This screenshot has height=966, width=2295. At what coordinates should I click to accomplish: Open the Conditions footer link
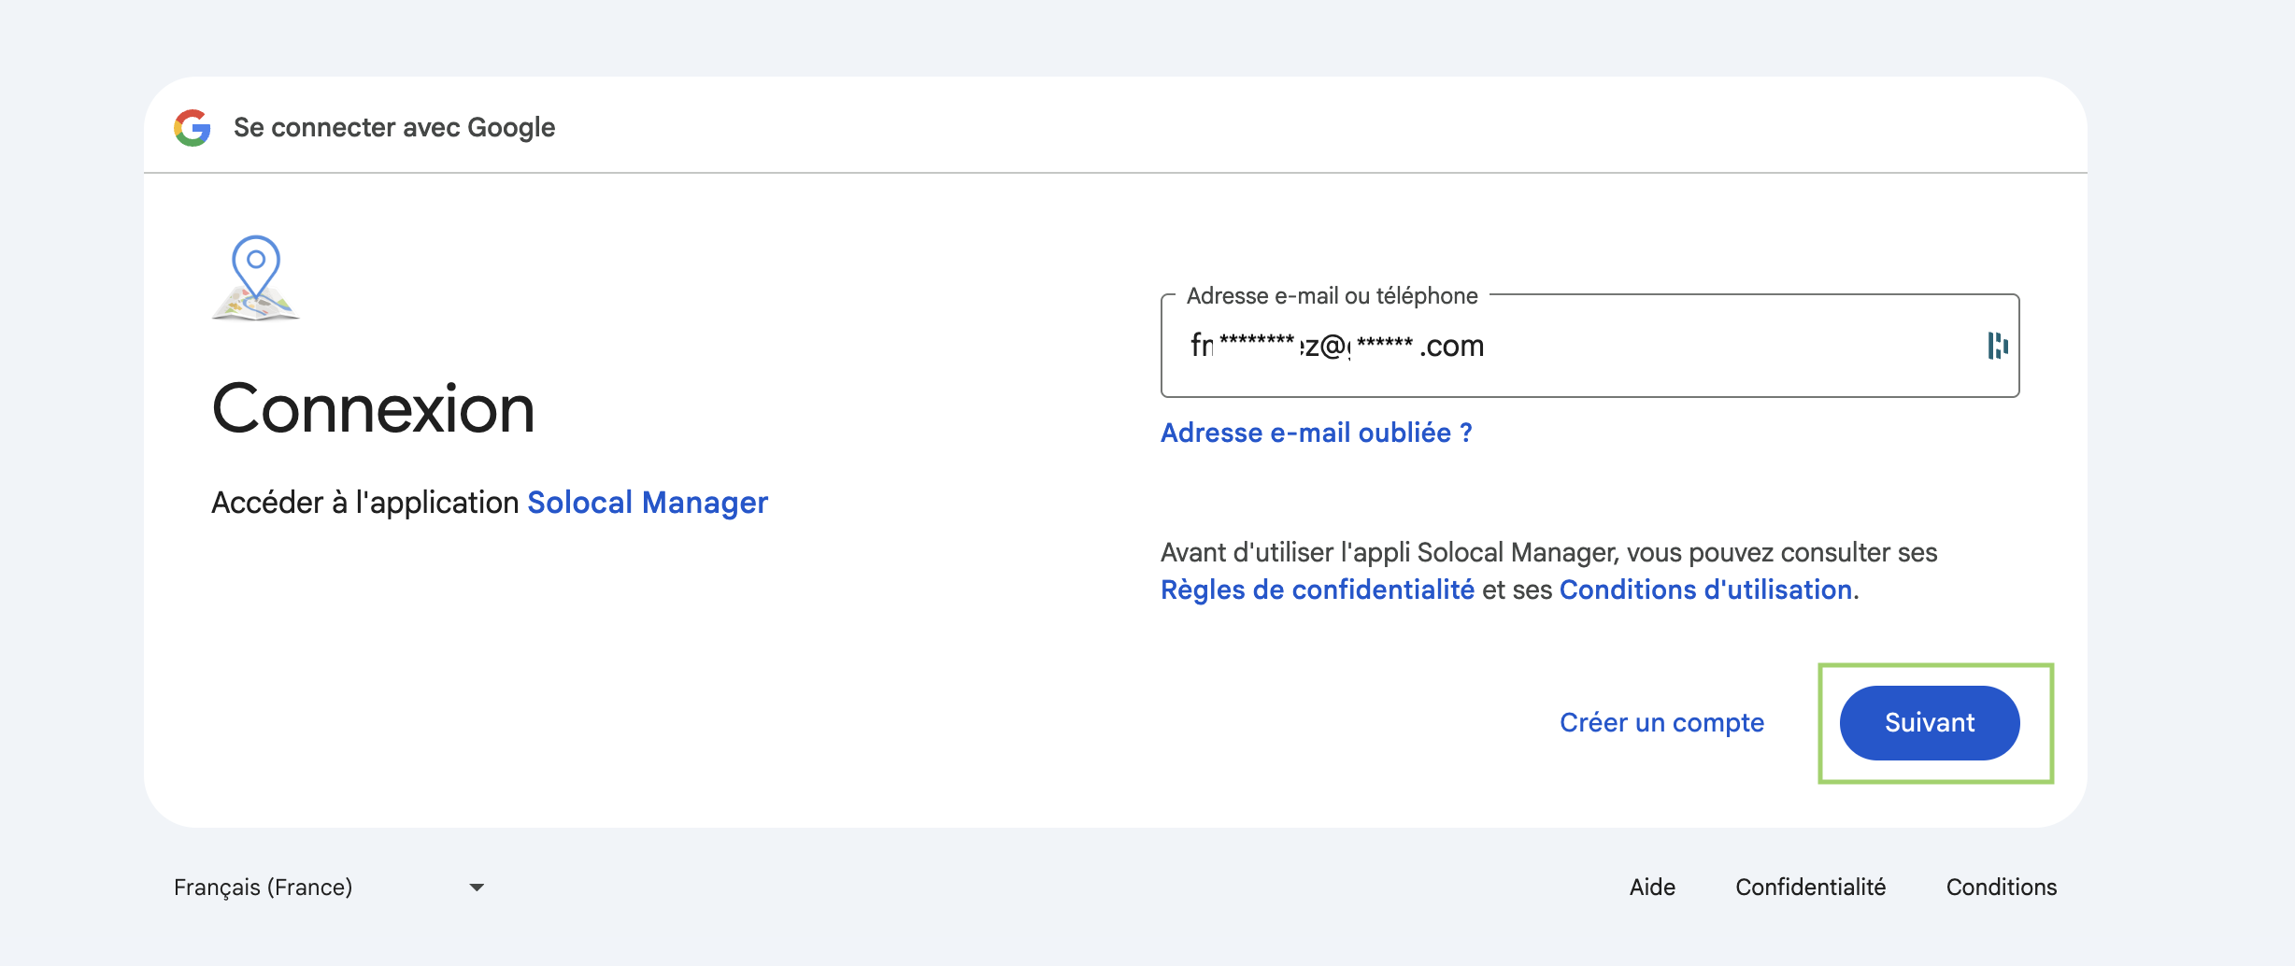point(2001,888)
